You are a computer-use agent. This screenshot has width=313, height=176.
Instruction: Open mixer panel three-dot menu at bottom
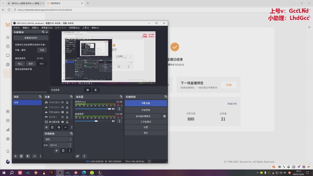pyautogui.click(x=84, y=156)
